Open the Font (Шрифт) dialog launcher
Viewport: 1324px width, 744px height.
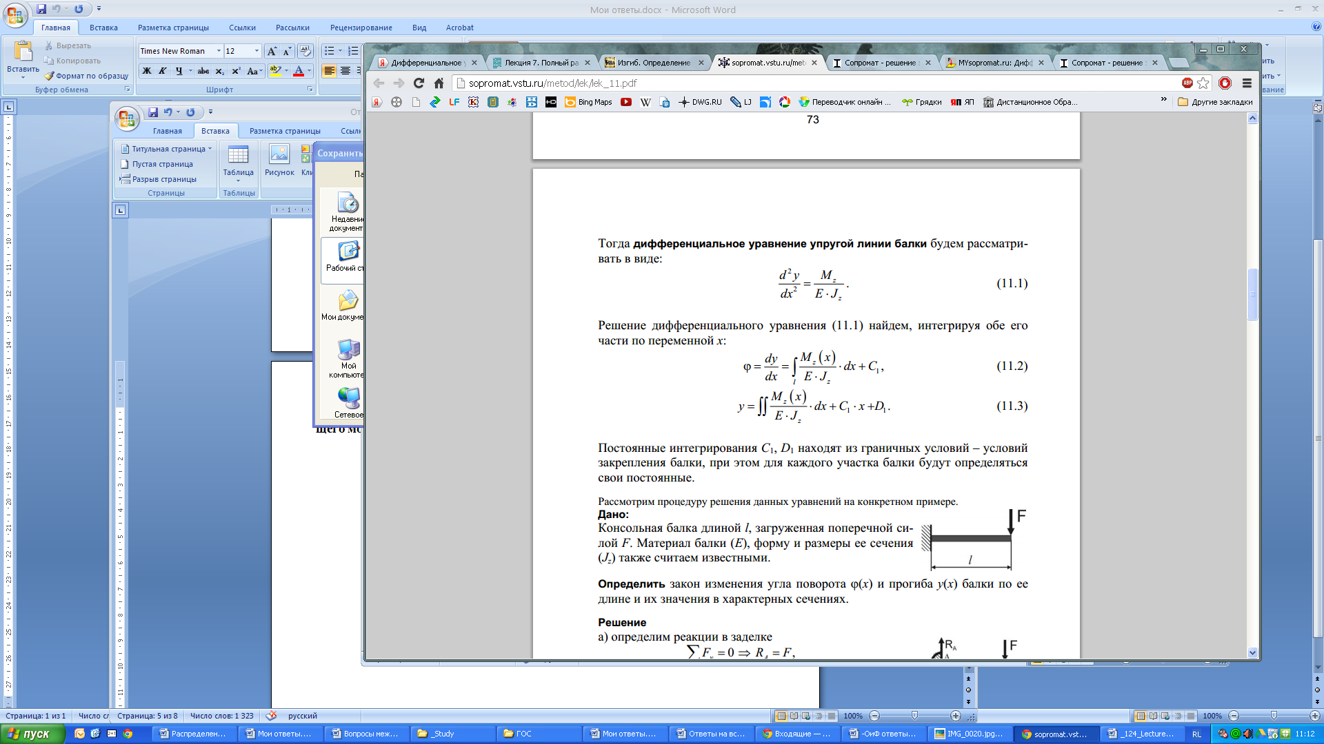(x=310, y=90)
